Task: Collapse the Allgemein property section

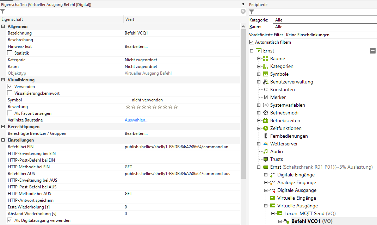Action: pyautogui.click(x=3, y=26)
